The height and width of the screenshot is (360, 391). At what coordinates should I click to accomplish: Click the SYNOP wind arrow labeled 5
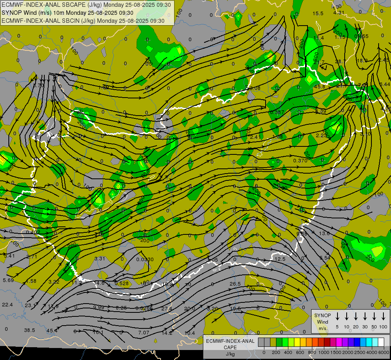click(x=337, y=316)
